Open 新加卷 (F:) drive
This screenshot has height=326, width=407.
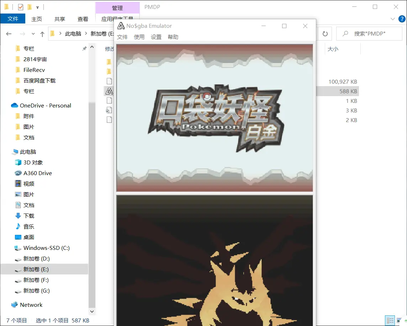point(36,280)
